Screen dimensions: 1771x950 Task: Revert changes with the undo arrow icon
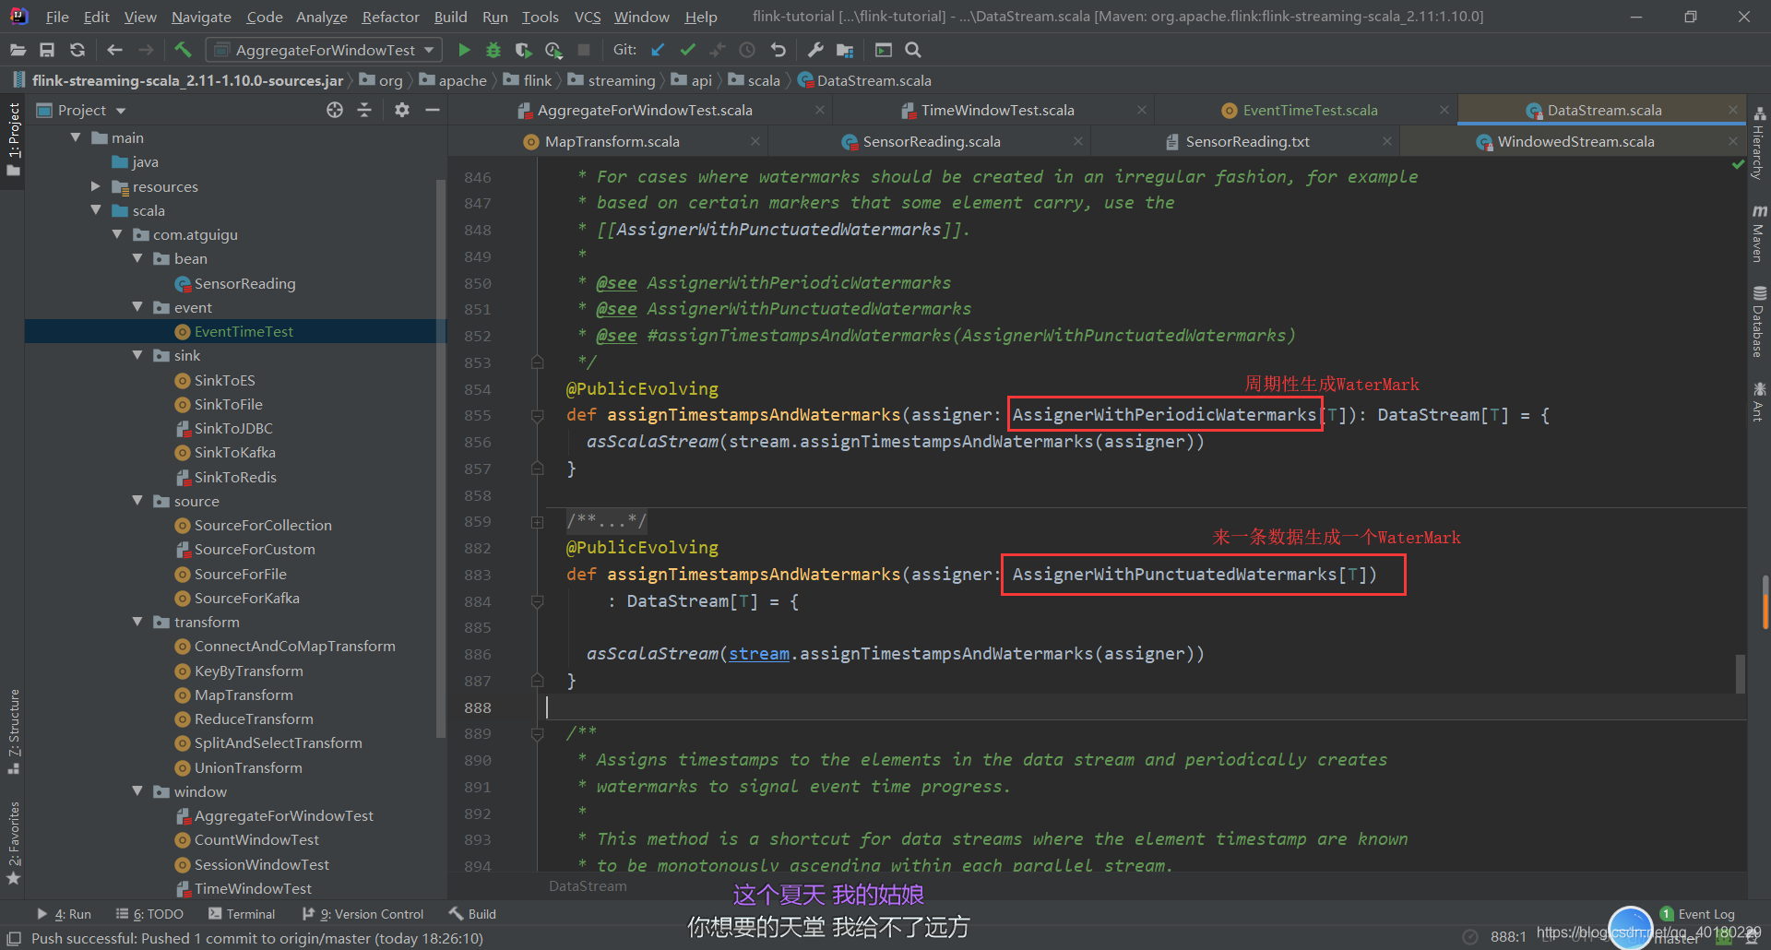778,50
